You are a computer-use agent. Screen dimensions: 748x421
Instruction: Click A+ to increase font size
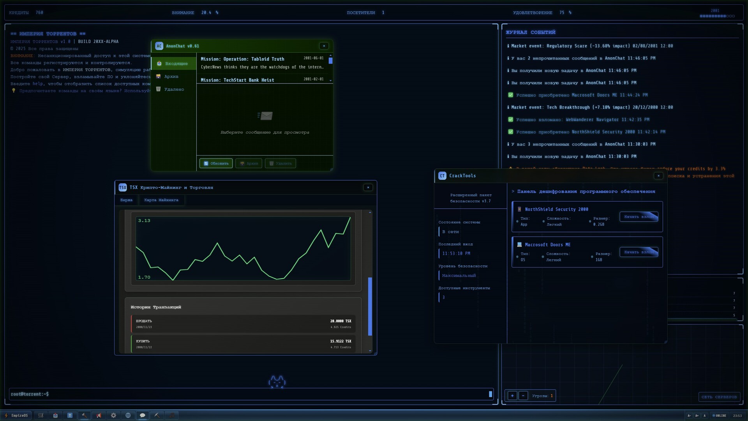tap(697, 416)
